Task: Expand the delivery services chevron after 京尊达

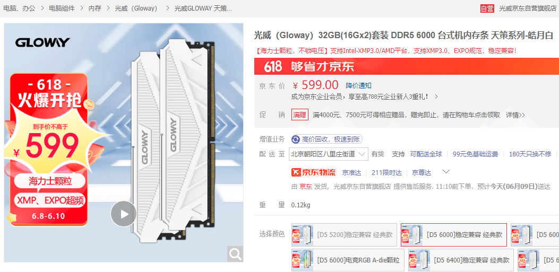Action: click(446, 172)
